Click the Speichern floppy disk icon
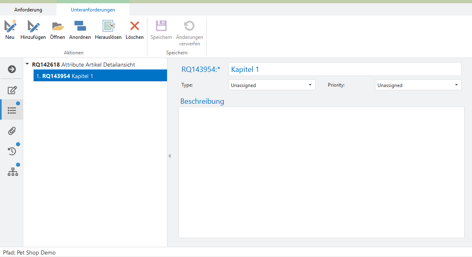The width and height of the screenshot is (472, 257). 161,27
